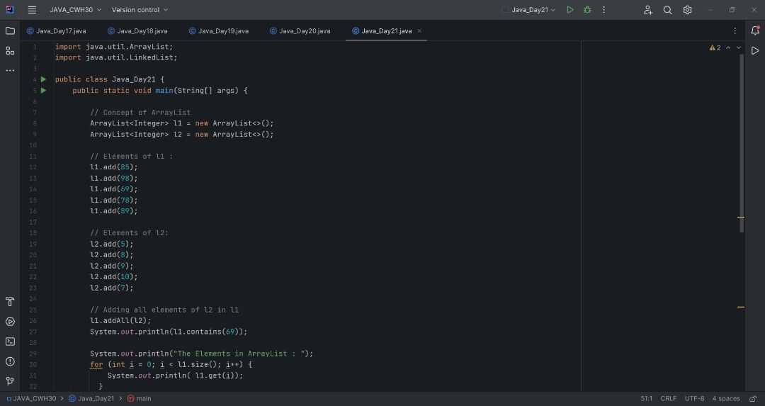The width and height of the screenshot is (765, 406).
Task: Show more tool windows ellipsis
Action: point(10,70)
